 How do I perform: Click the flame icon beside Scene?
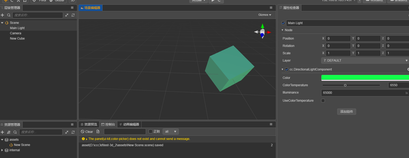click(x=7, y=23)
